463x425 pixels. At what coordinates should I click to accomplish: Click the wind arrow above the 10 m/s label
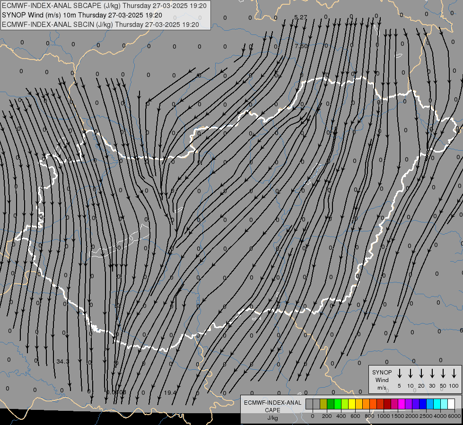click(411, 374)
